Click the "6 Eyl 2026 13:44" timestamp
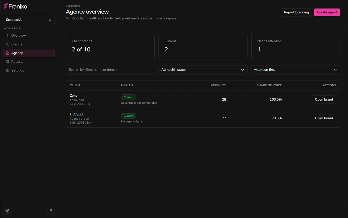Viewport: 348px width, 218px height. pyautogui.click(x=81, y=123)
